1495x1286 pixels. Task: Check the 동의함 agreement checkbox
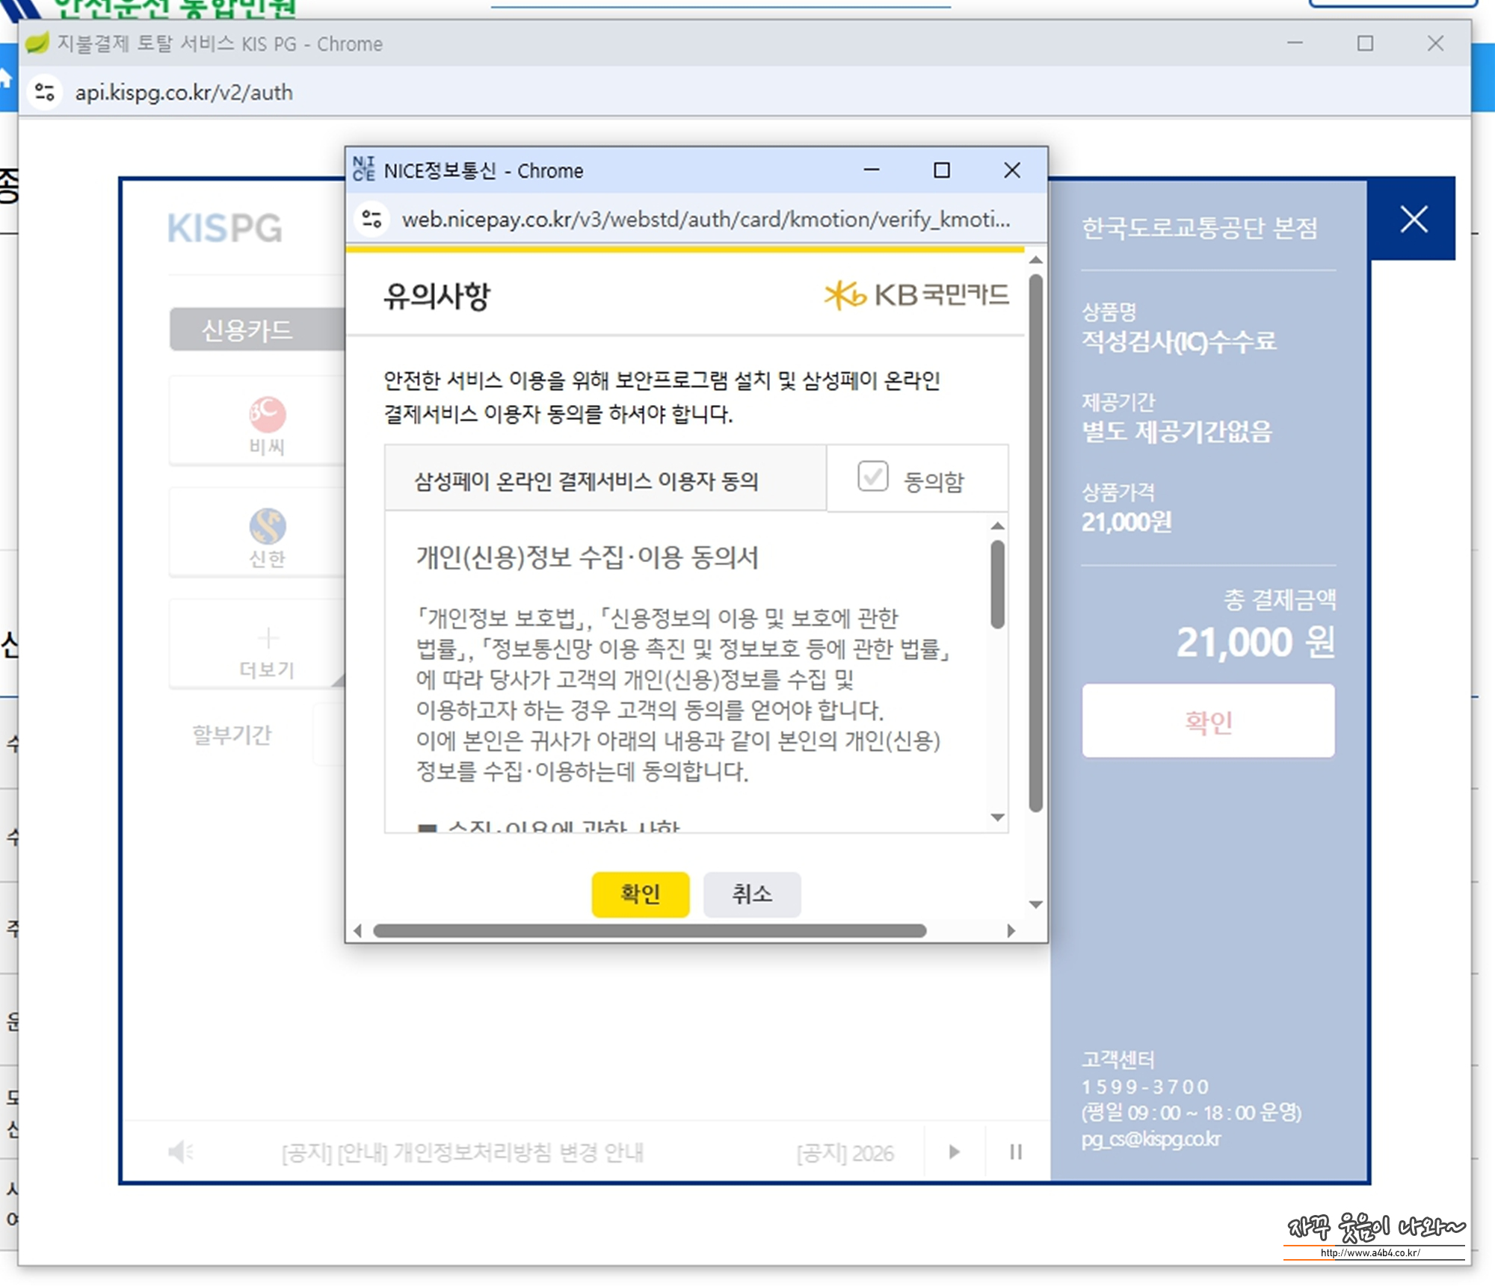tap(872, 477)
